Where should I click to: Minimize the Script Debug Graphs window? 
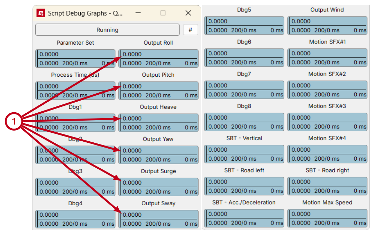[138, 13]
